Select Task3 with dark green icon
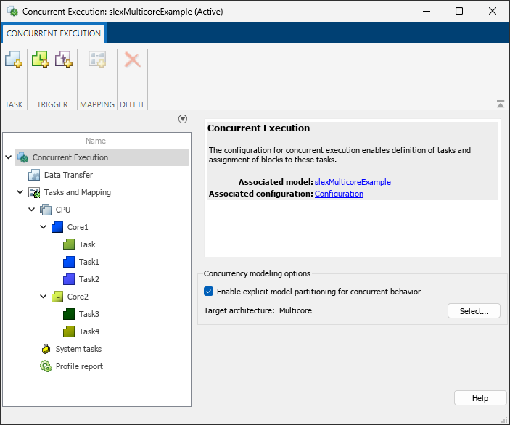Image resolution: width=510 pixels, height=425 pixels. 89,314
